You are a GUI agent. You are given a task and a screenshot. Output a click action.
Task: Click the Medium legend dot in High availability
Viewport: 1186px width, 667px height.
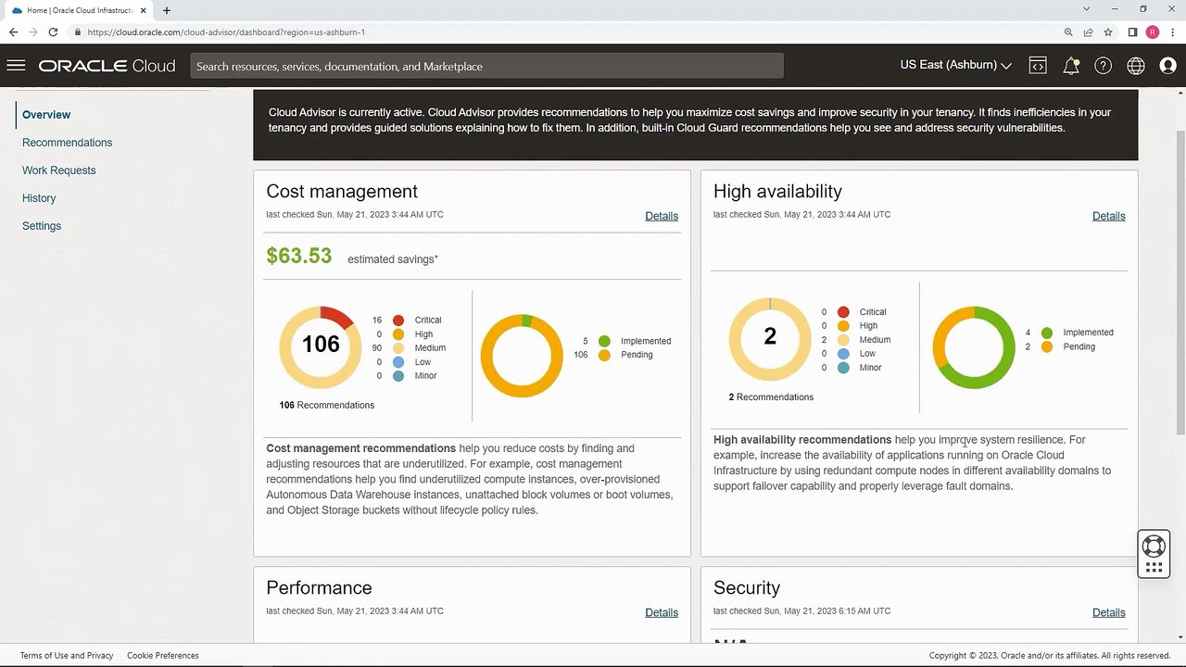tap(843, 340)
